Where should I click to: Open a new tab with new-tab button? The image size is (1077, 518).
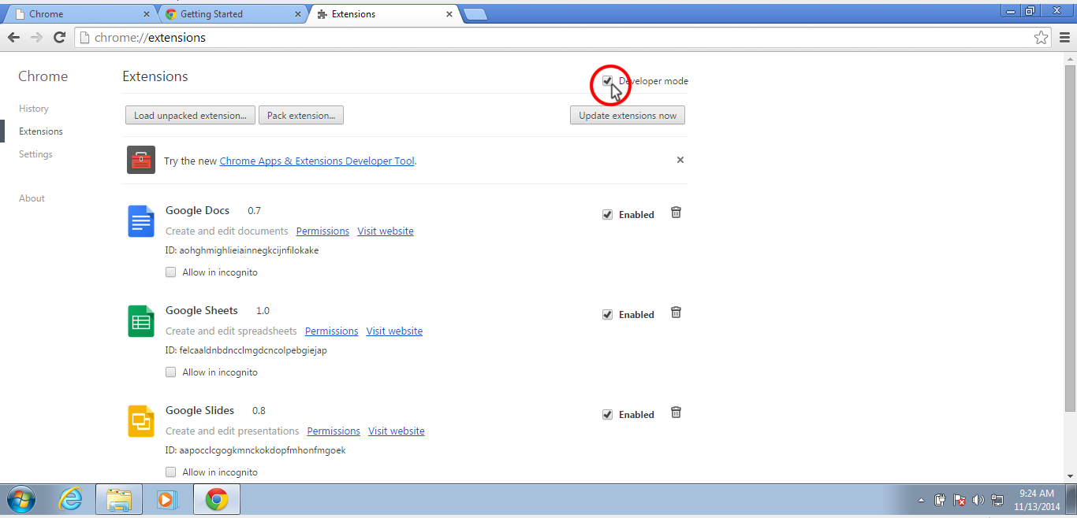[475, 13]
